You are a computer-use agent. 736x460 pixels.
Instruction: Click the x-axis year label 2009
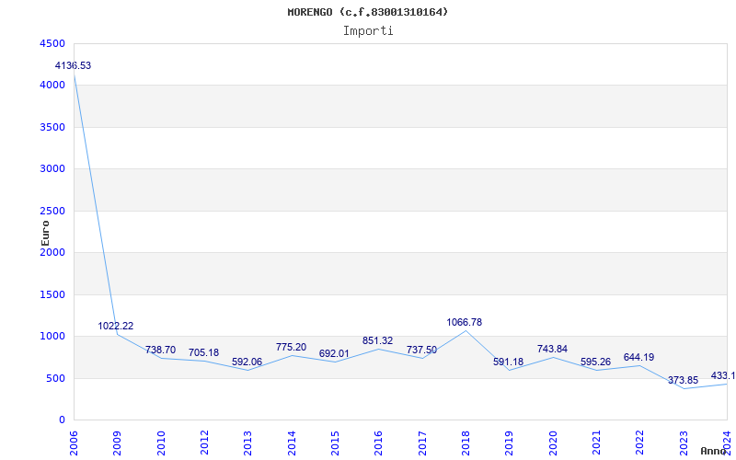(118, 443)
